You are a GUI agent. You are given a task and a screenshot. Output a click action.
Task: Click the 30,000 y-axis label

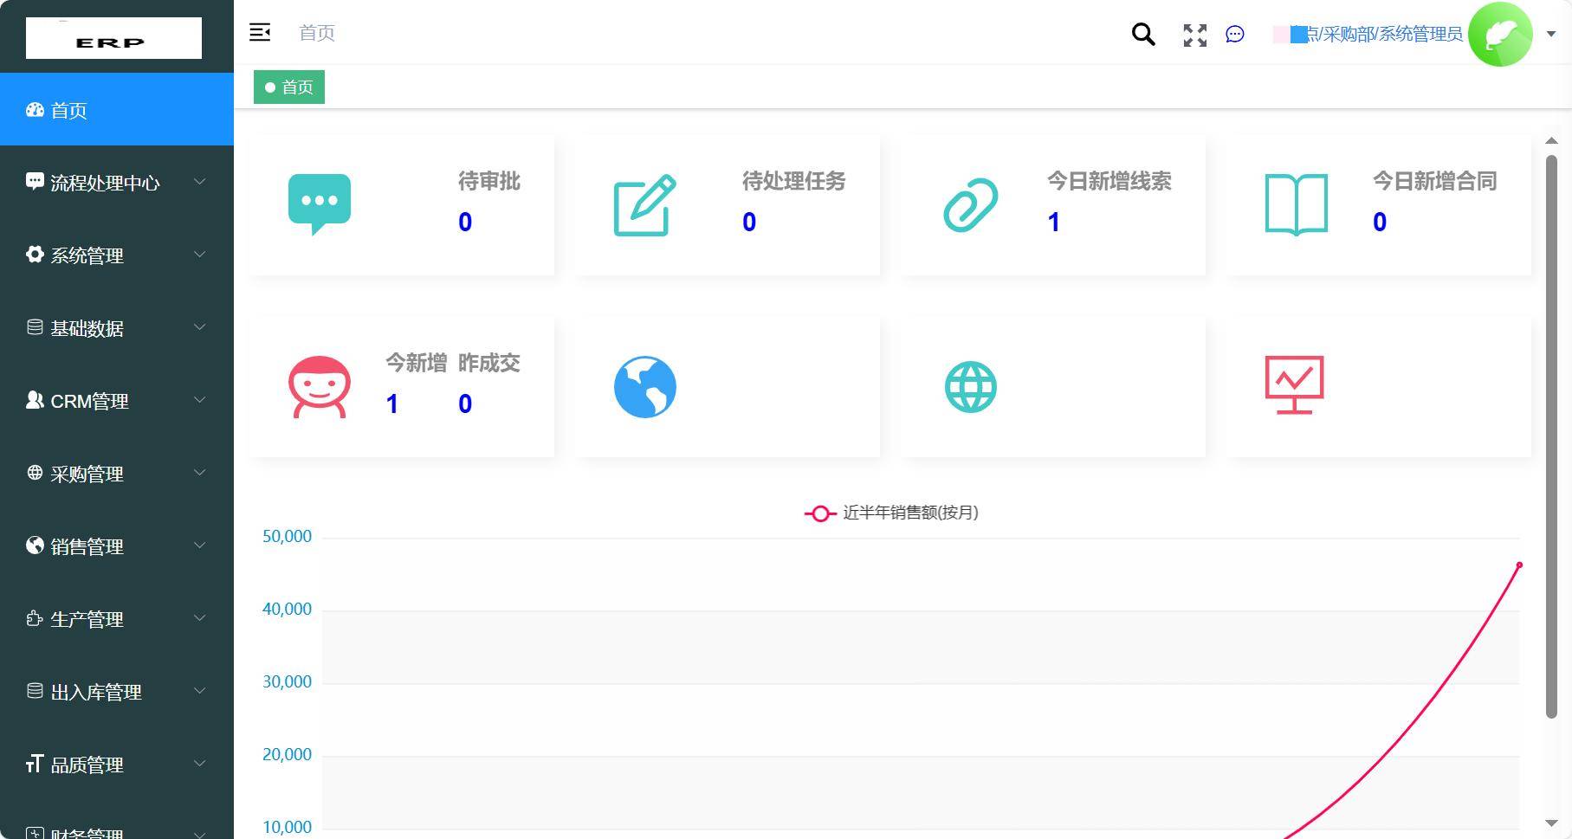287,682
